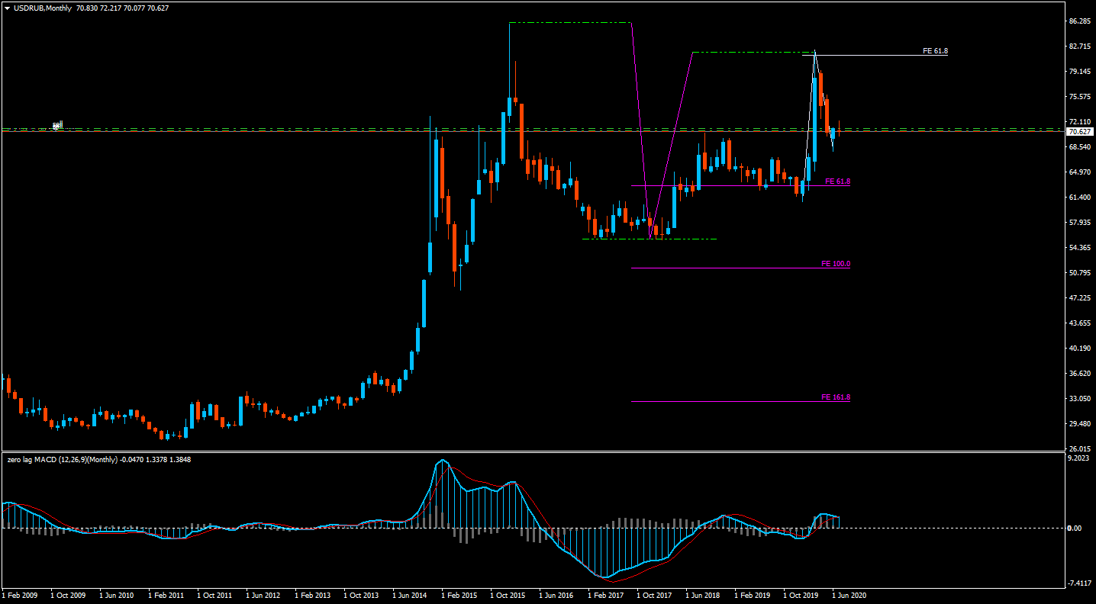The width and height of the screenshot is (1096, 604).
Task: Click the 33.050 price scale label
Action: [x=1079, y=399]
